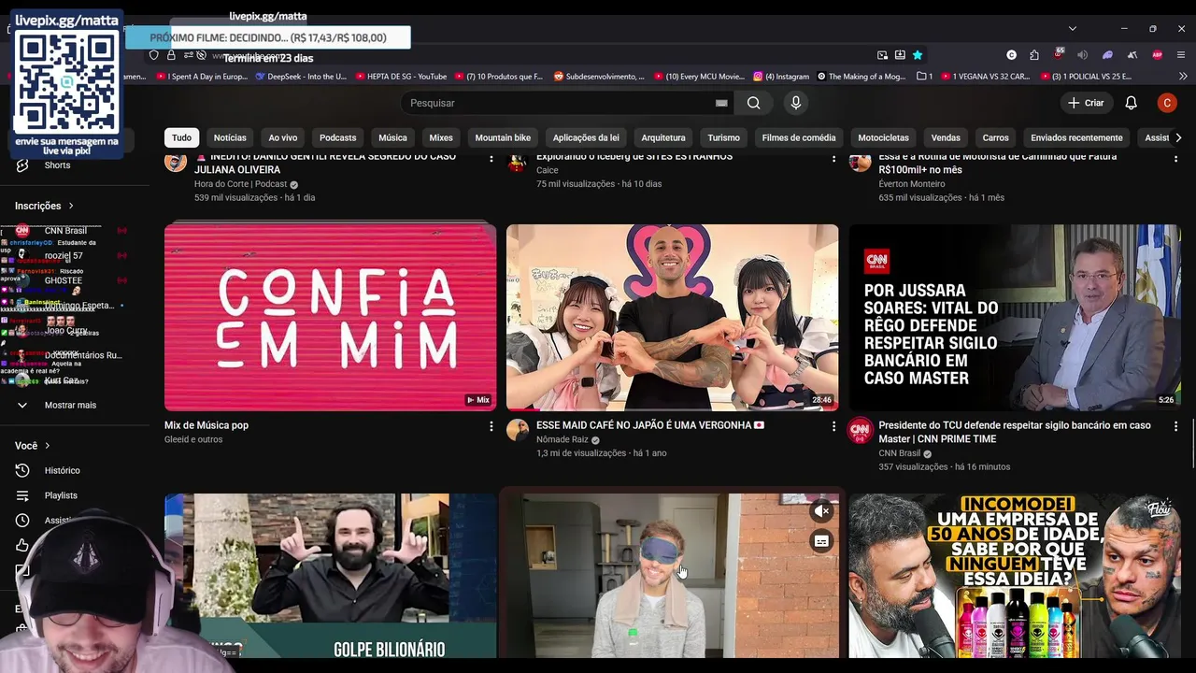Screen dimensions: 1196x673
Task: Open the account avatar menu
Action: (x=1166, y=103)
